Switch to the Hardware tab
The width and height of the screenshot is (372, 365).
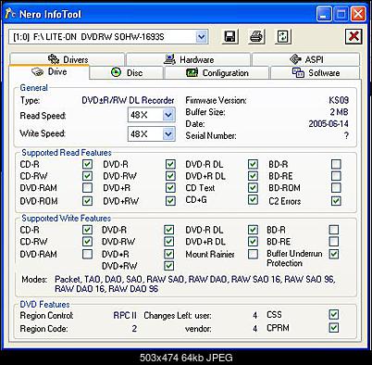(189, 59)
